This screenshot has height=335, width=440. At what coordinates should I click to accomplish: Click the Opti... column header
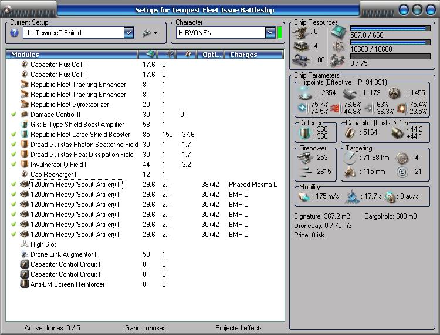pos(212,55)
